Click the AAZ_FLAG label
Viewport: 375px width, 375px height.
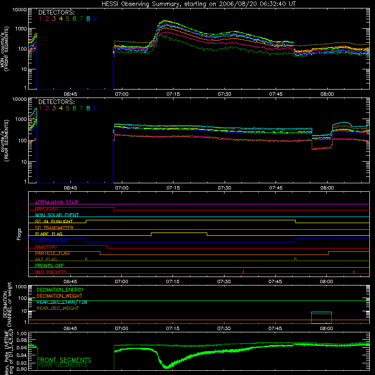click(x=46, y=259)
